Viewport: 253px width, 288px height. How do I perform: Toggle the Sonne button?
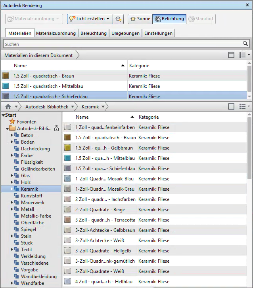140,19
